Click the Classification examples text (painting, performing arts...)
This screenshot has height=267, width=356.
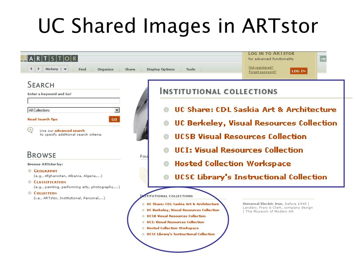pos(77,187)
